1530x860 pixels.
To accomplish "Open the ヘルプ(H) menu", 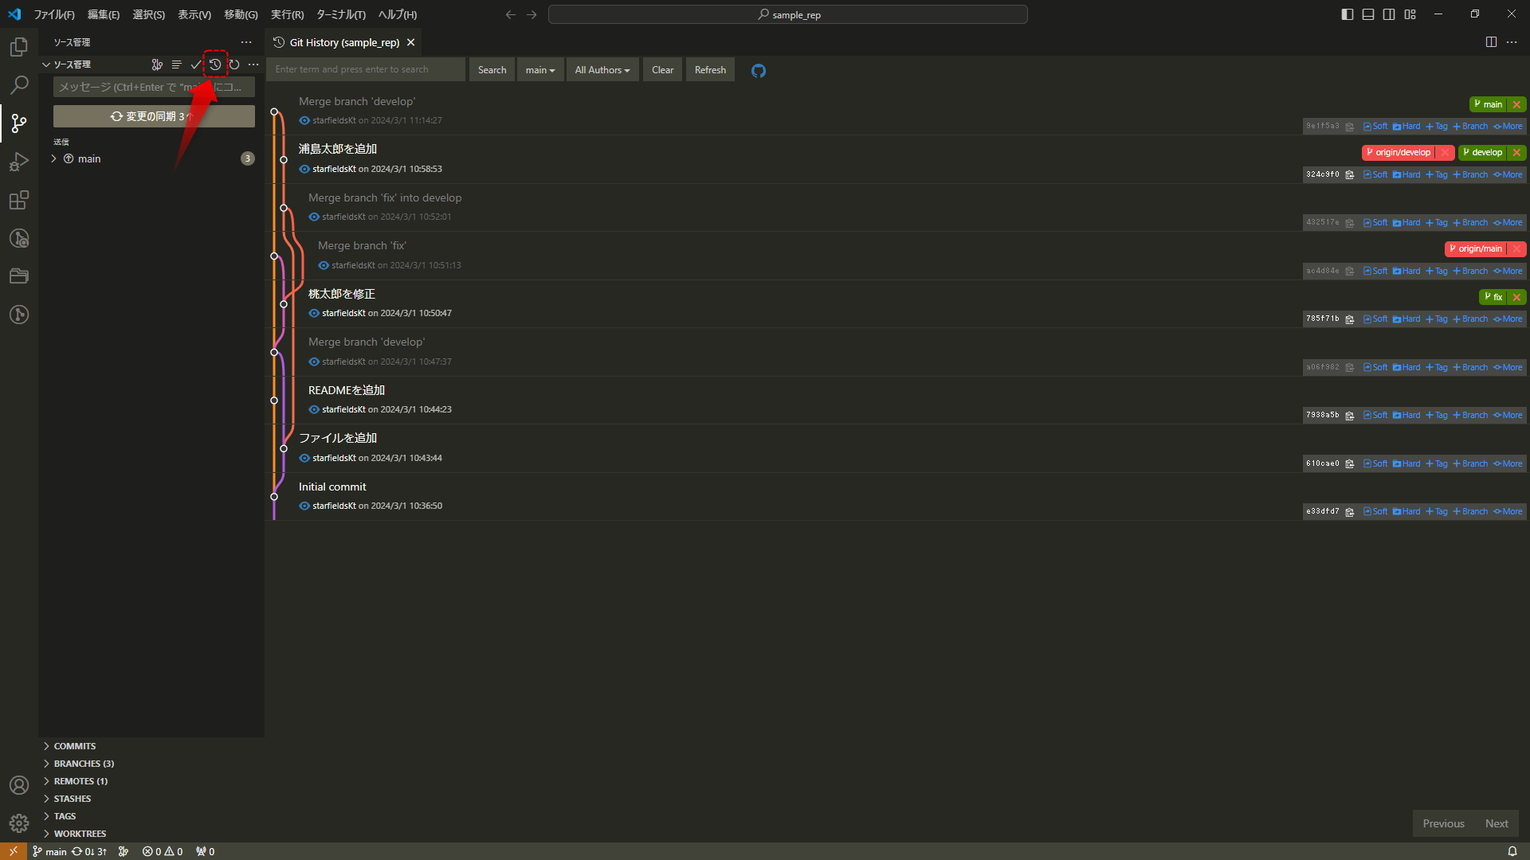I will pyautogui.click(x=398, y=14).
